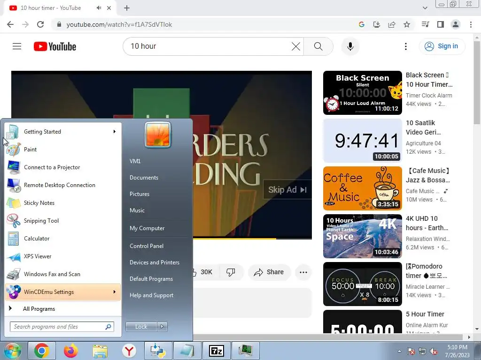481x360 pixels.
Task: Open Connect to a Projector
Action: [x=63, y=167]
